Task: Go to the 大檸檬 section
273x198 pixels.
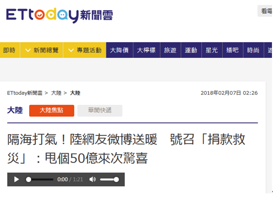Action: pyautogui.click(x=146, y=50)
